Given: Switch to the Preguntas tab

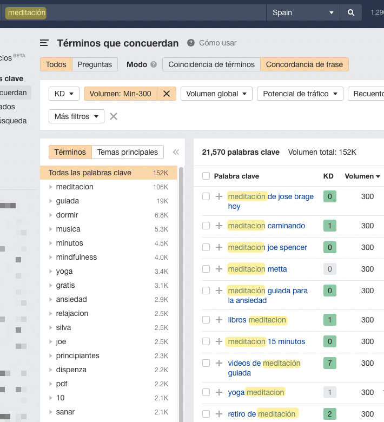Looking at the screenshot, I should [95, 64].
